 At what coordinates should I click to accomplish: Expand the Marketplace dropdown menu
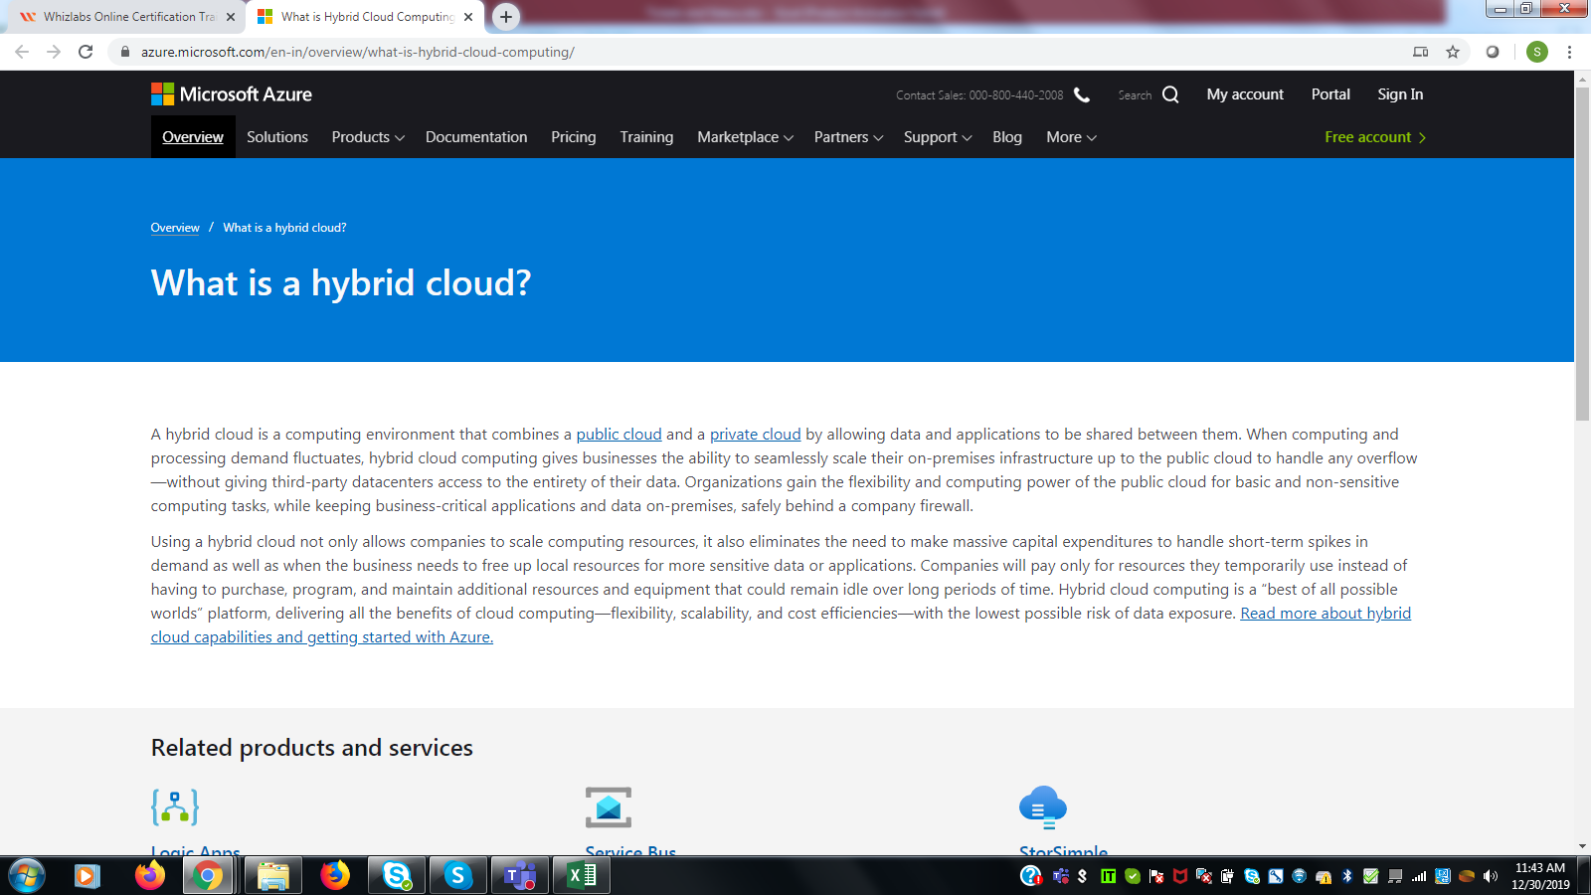pyautogui.click(x=745, y=137)
